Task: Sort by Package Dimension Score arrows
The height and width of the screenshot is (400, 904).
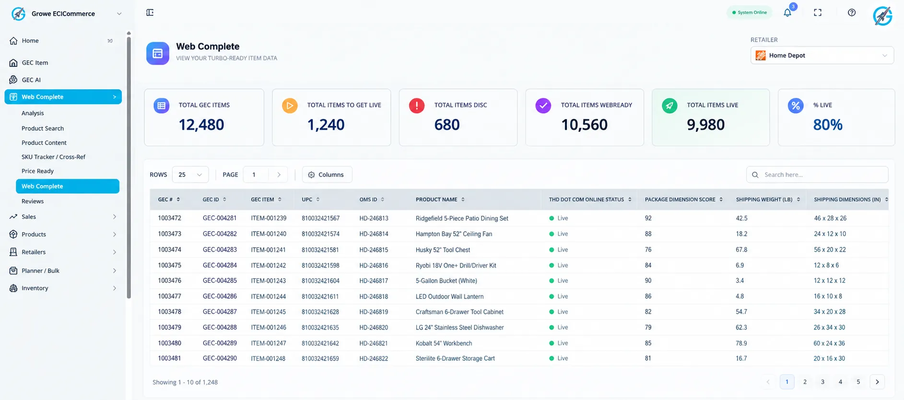Action: pos(721,200)
